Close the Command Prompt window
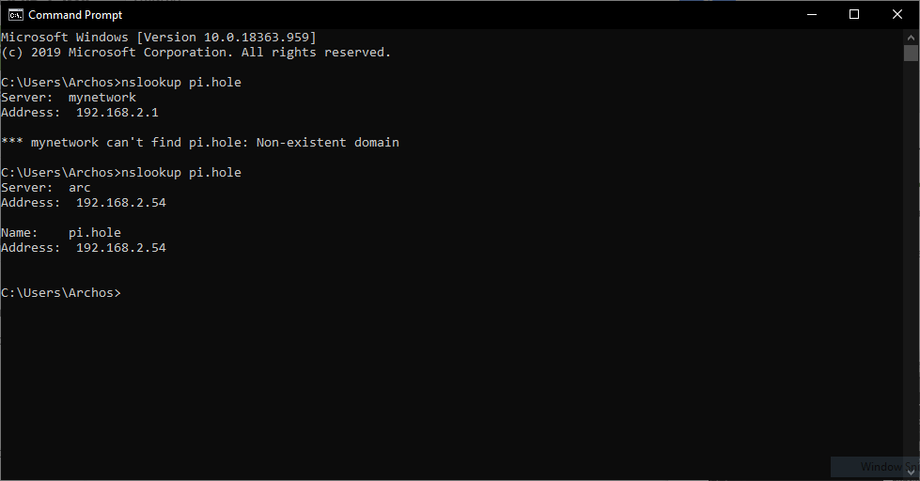The height and width of the screenshot is (481, 920). [x=897, y=15]
